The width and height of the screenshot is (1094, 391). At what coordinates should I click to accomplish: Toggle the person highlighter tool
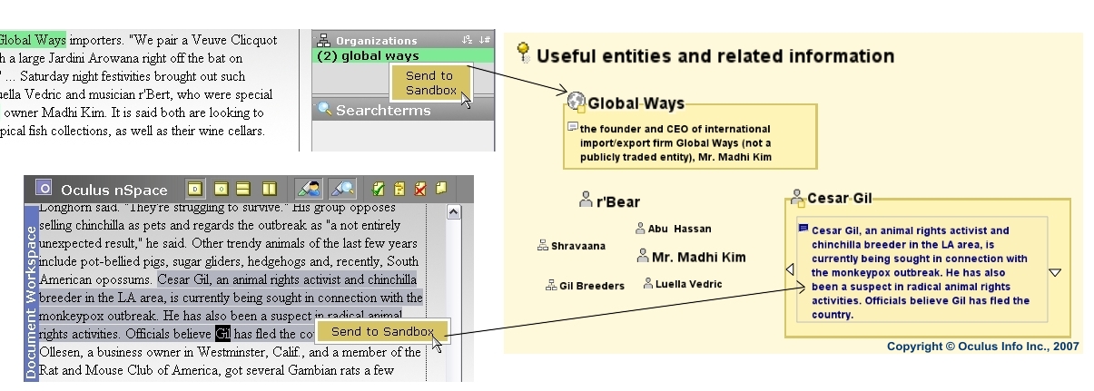click(x=310, y=189)
